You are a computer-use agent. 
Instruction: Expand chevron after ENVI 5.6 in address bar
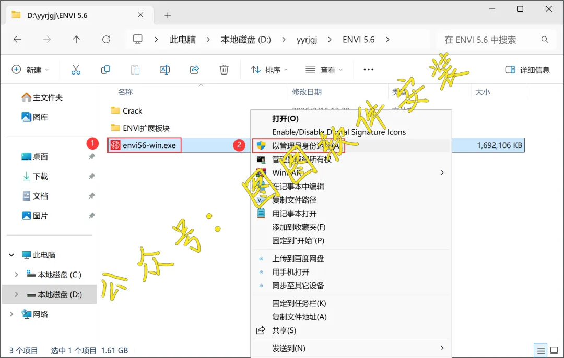click(x=387, y=40)
